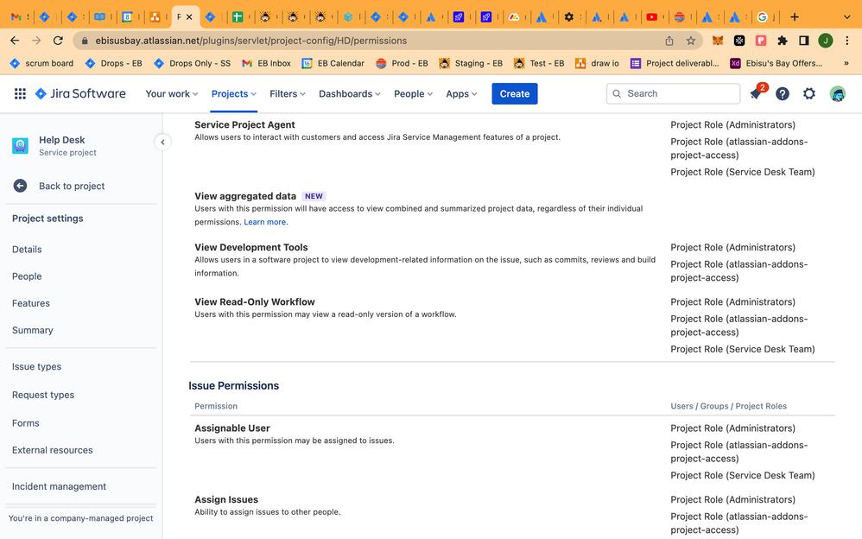The image size is (862, 539).
Task: Open Request types in the sidebar
Action: [43, 396]
